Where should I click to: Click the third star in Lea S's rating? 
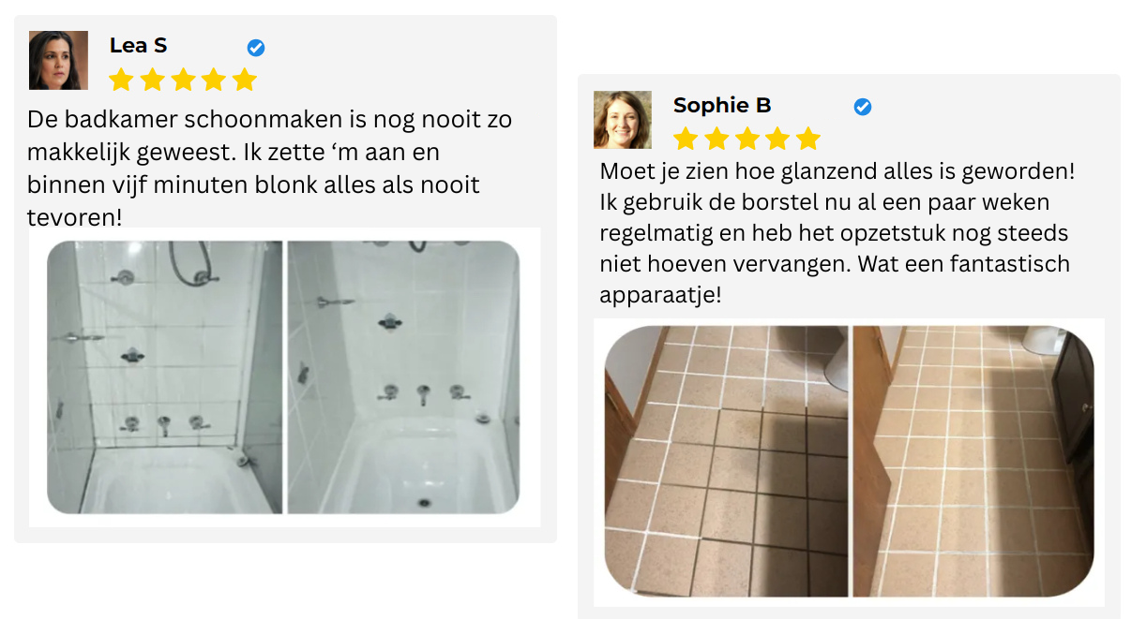(183, 80)
